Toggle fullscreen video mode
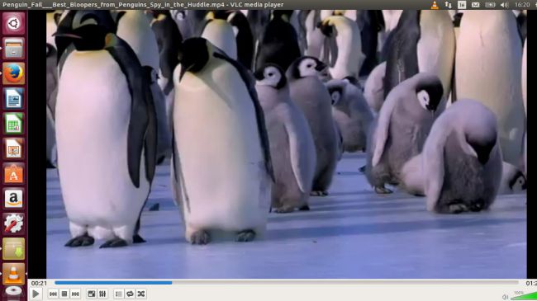The image size is (537, 301). (92, 294)
